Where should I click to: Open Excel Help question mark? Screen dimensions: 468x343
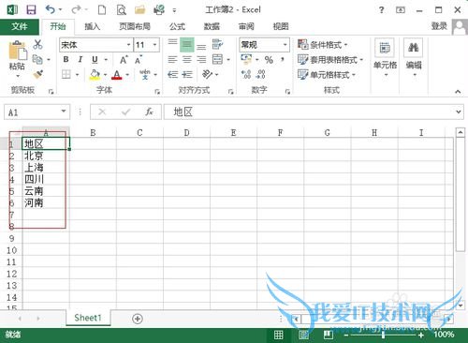tap(381, 10)
